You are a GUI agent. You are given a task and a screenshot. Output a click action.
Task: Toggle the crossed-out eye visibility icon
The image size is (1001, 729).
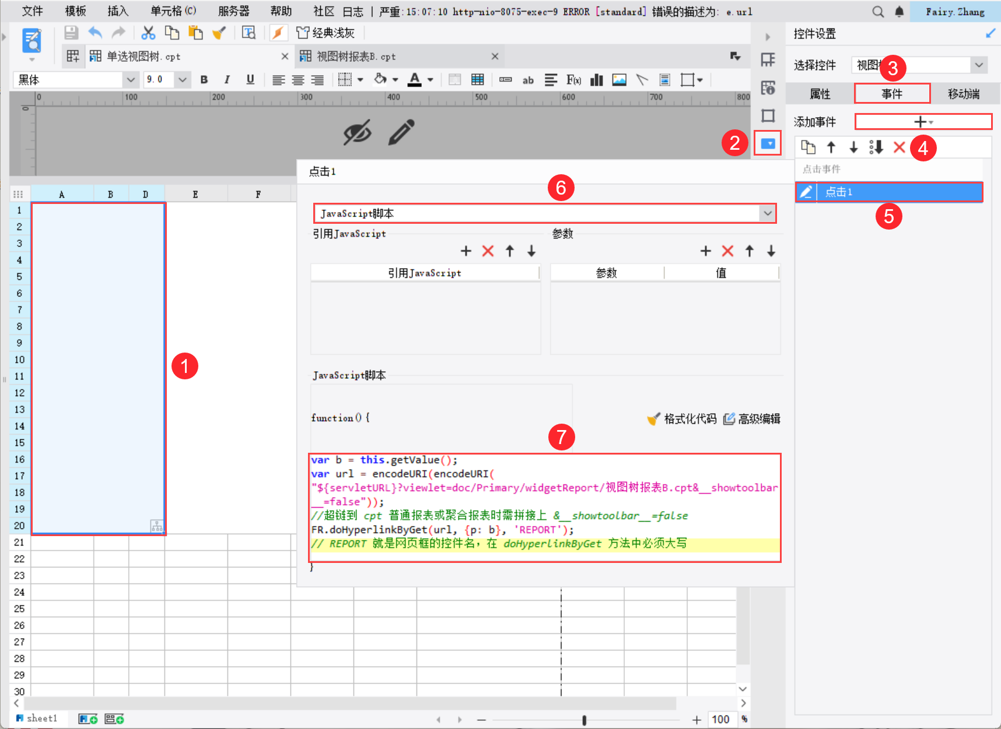357,132
